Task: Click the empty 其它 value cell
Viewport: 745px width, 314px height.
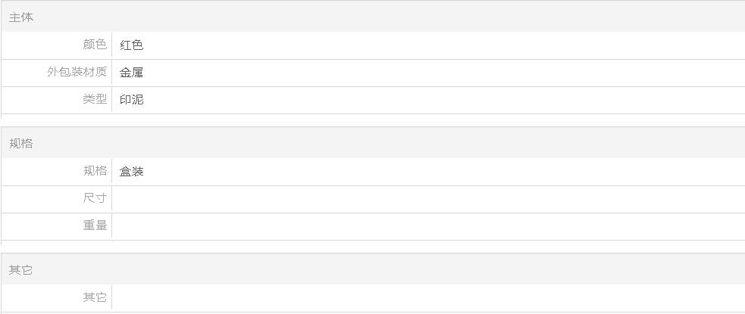Action: coord(424,297)
